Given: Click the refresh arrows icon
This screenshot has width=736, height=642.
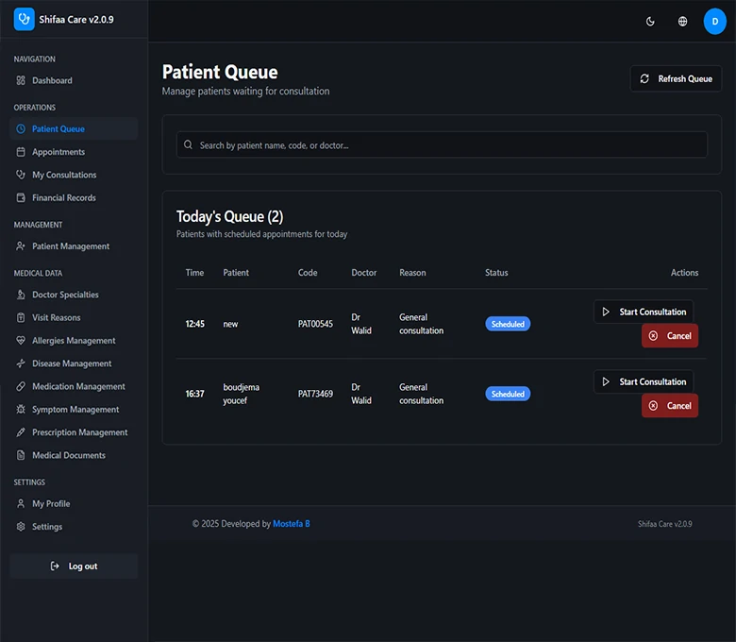Looking at the screenshot, I should (x=644, y=79).
